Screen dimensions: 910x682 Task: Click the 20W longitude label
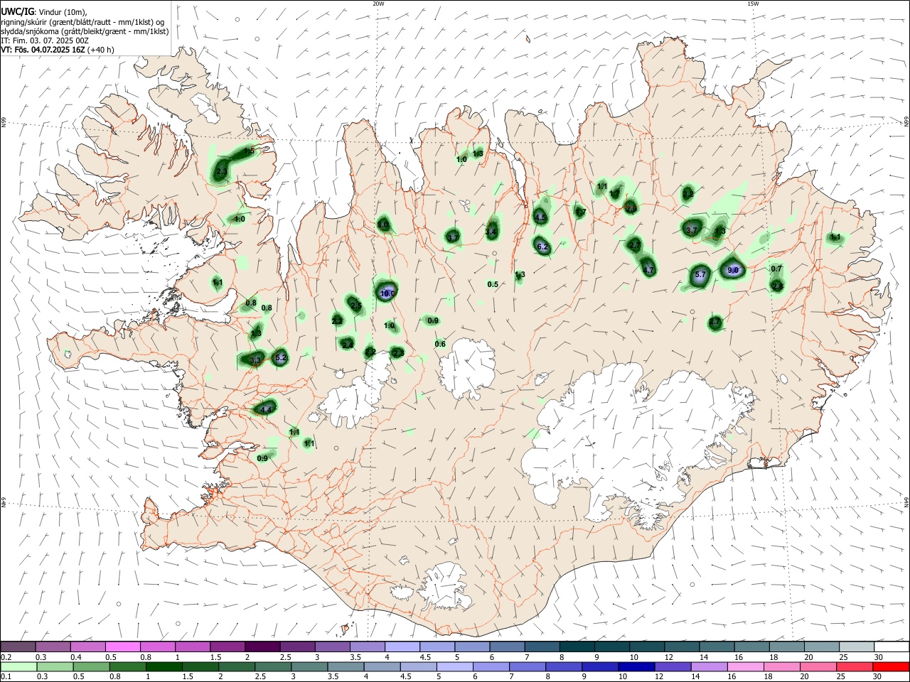pyautogui.click(x=379, y=4)
